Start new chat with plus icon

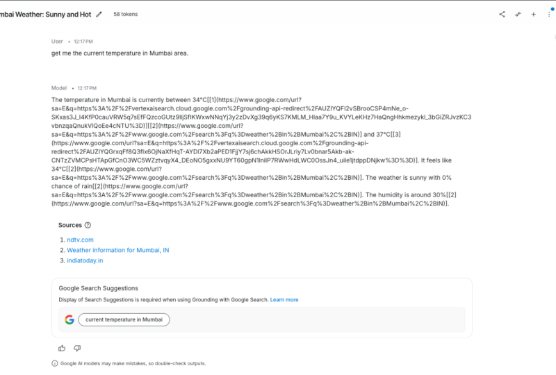point(533,14)
